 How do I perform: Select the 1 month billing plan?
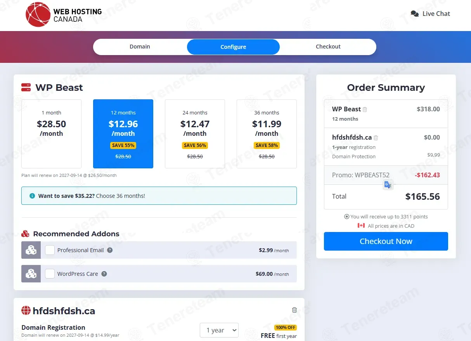[51, 134]
